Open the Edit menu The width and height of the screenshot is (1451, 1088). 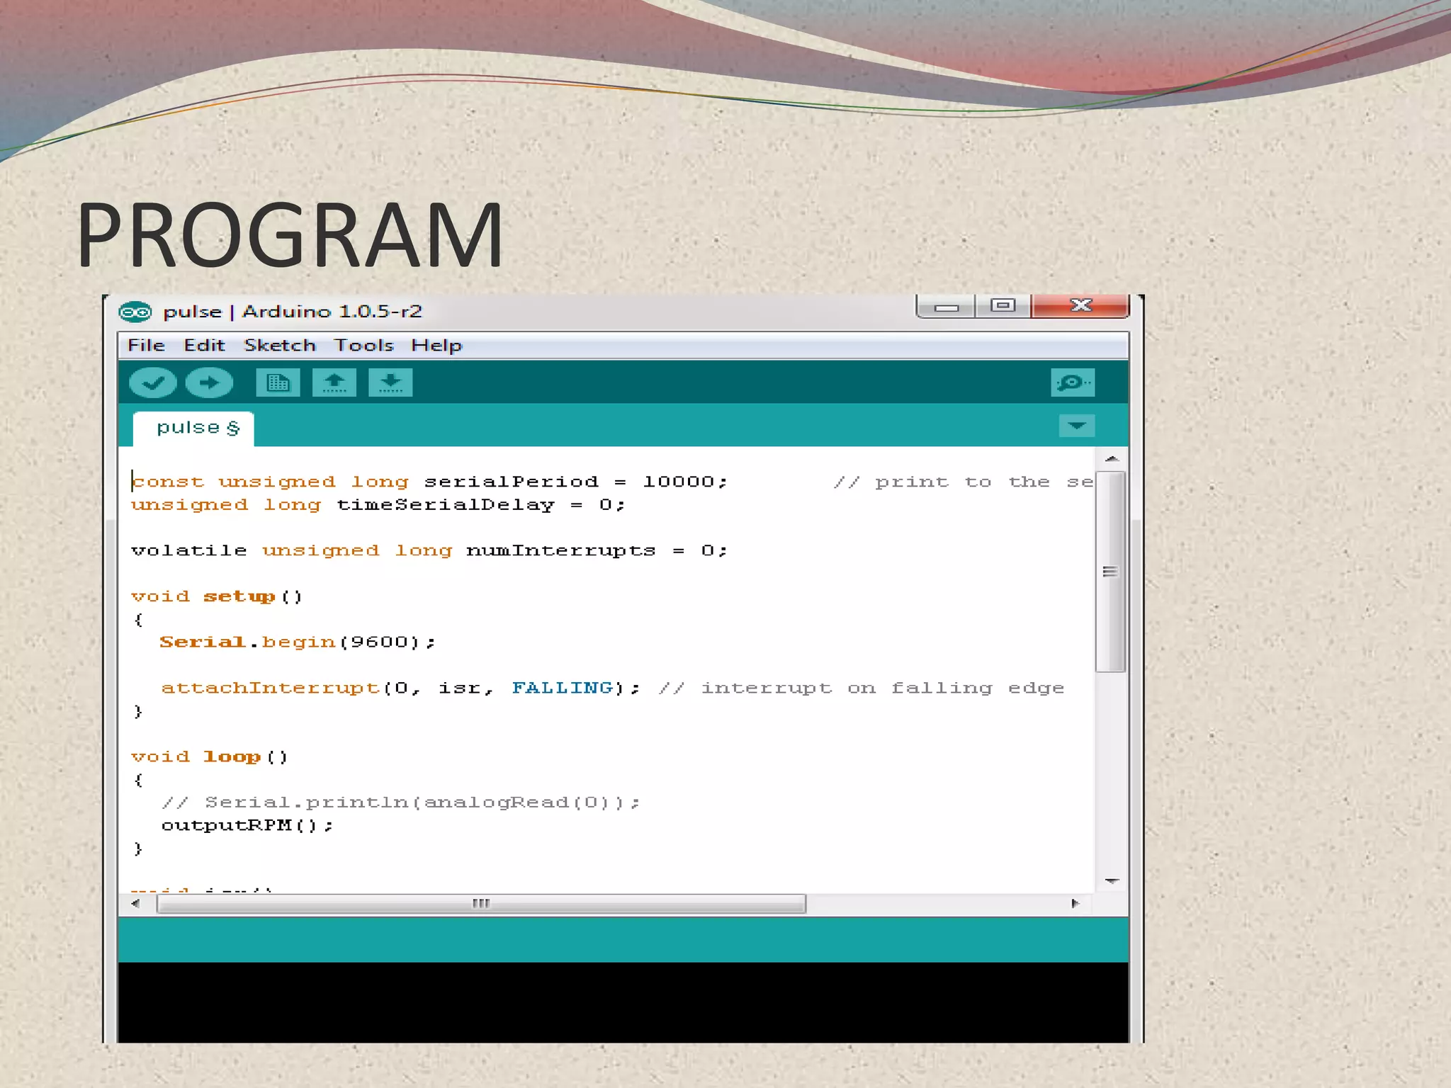[204, 346]
